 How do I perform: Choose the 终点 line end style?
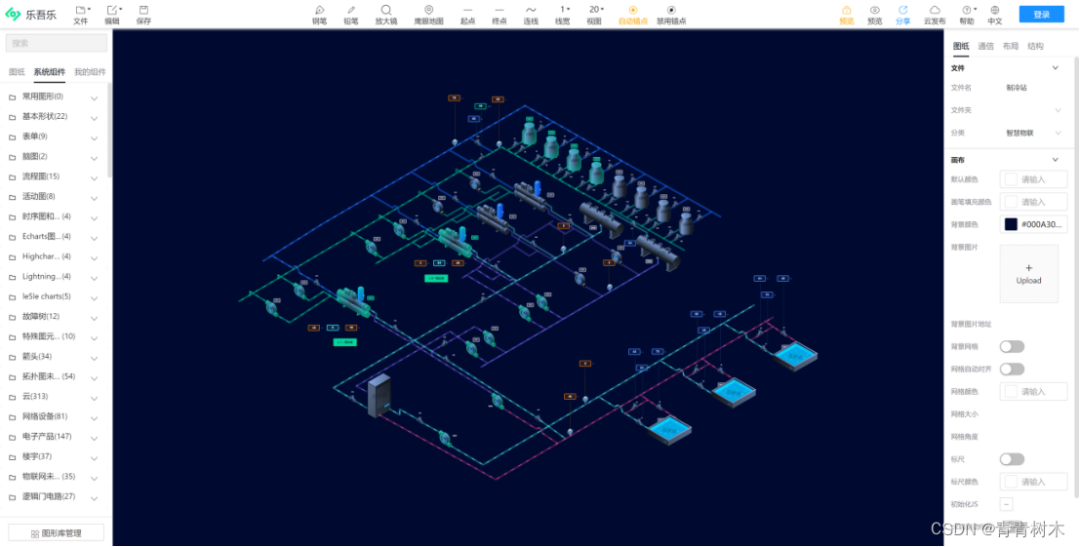click(500, 15)
